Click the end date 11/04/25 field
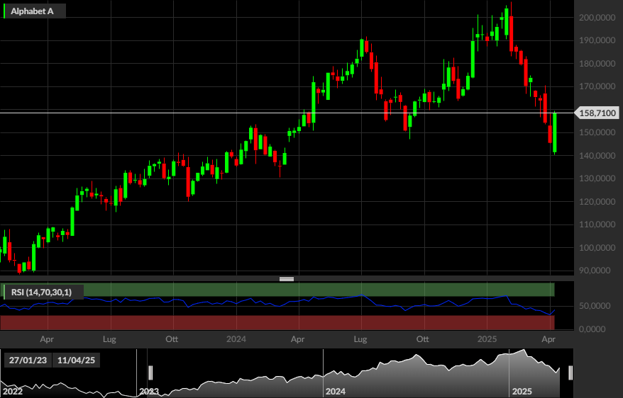The width and height of the screenshot is (623, 398). pyautogui.click(x=77, y=360)
